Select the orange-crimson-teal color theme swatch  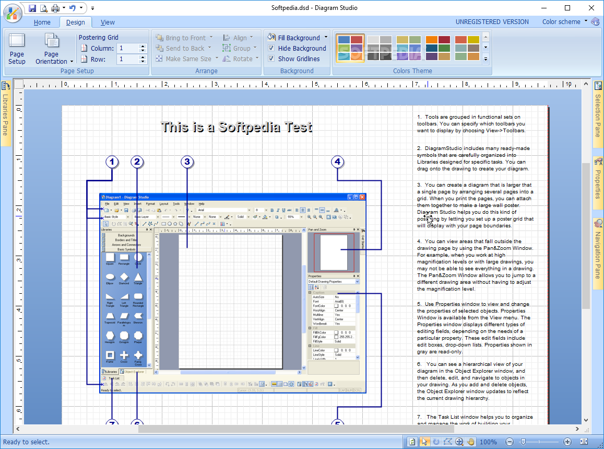(x=438, y=48)
